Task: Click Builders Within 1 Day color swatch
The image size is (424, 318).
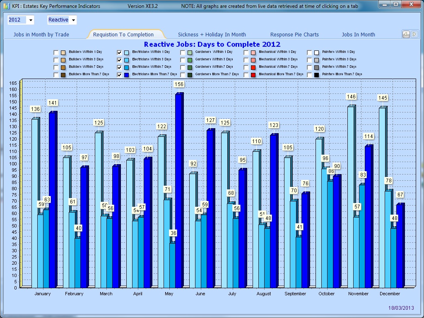Action: coord(63,53)
